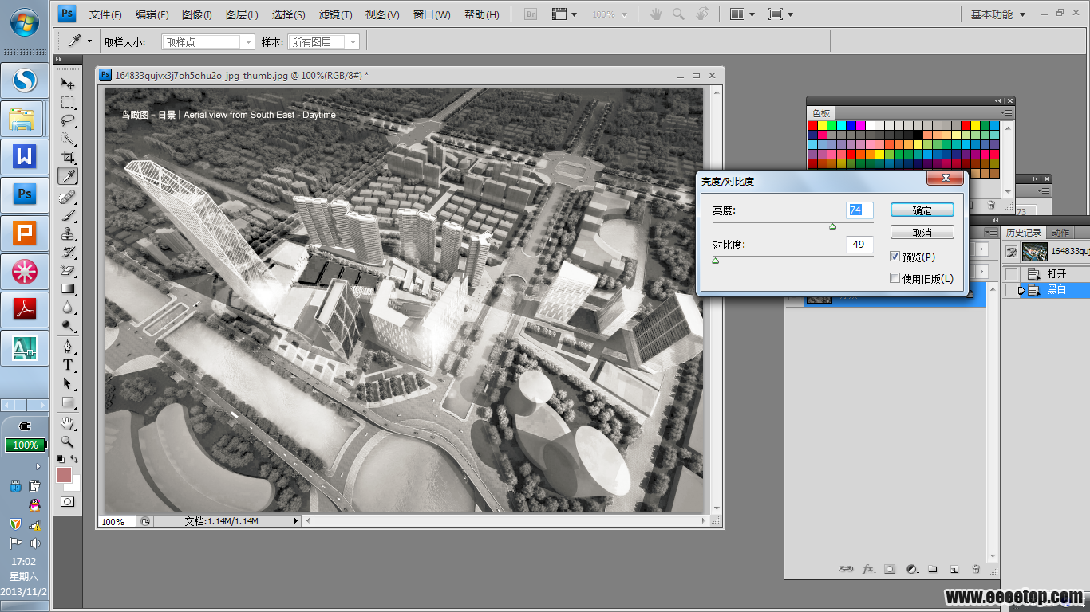Select the Horizontal Type tool
Image resolution: width=1090 pixels, height=612 pixels.
click(68, 364)
